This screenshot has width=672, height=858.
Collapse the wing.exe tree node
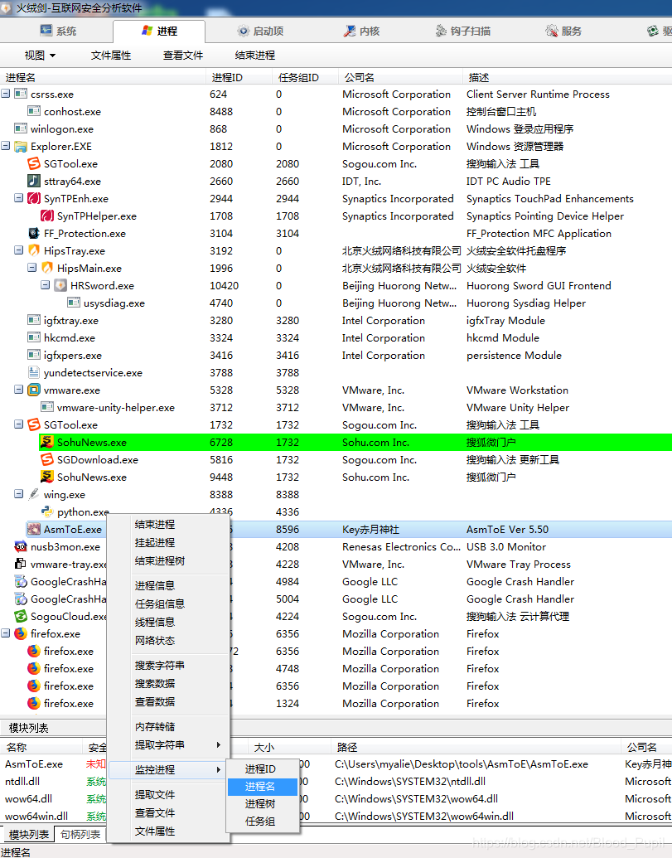(18, 494)
